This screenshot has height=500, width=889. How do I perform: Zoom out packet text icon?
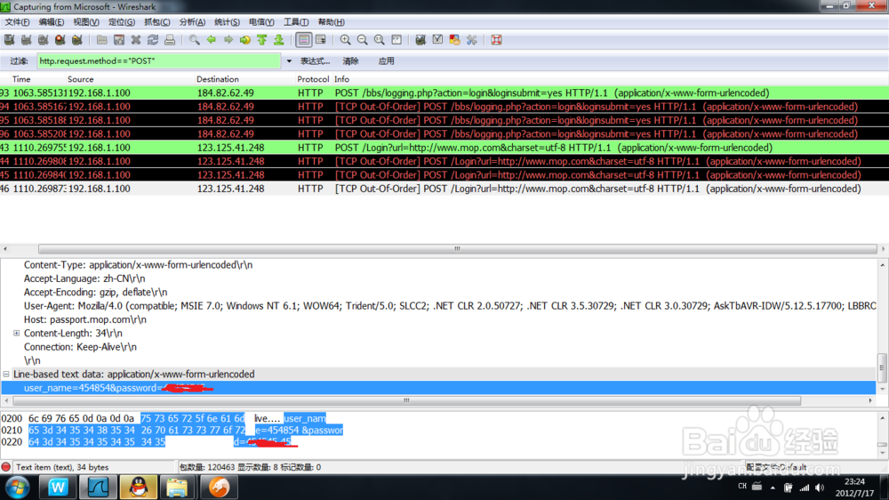(362, 40)
